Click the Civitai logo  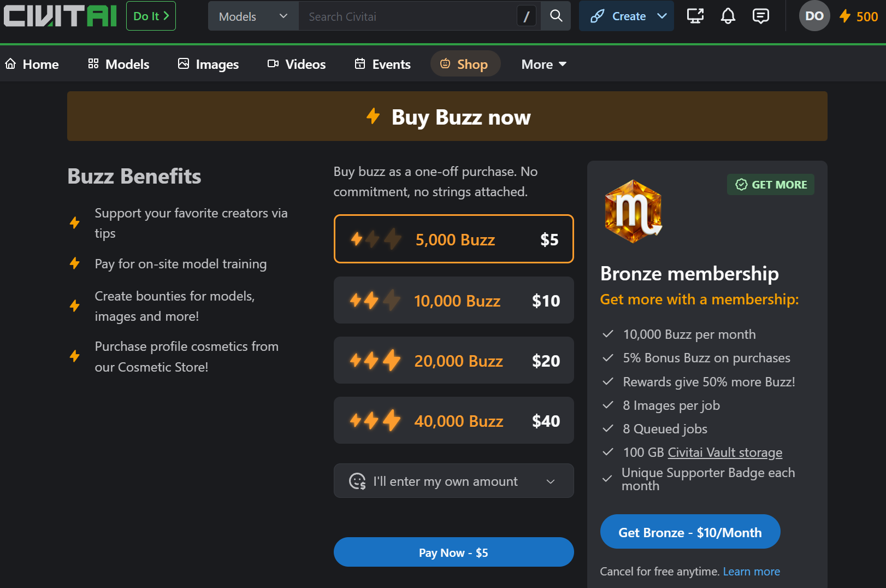(x=60, y=16)
